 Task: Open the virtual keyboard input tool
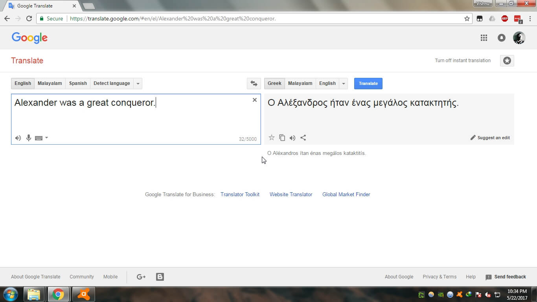tap(39, 138)
